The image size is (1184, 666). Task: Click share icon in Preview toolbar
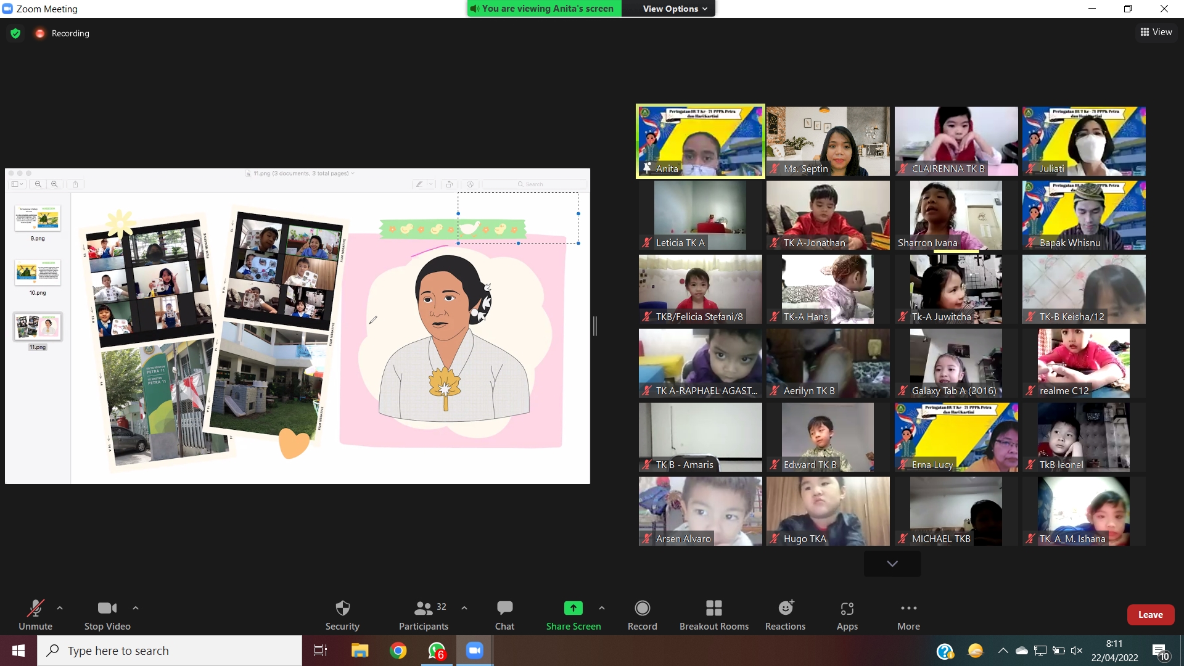tap(75, 184)
